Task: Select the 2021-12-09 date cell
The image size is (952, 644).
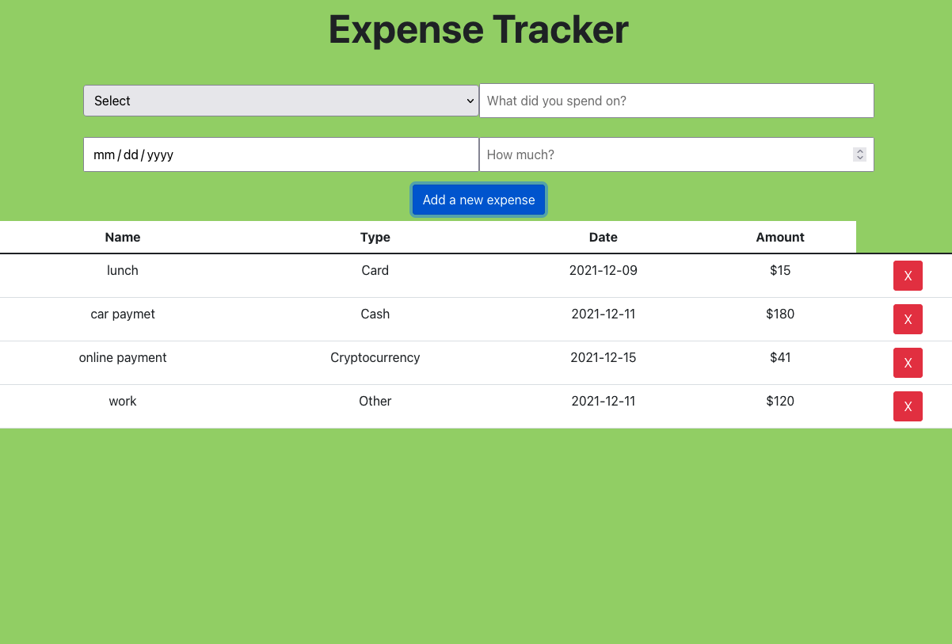Action: coord(603,270)
